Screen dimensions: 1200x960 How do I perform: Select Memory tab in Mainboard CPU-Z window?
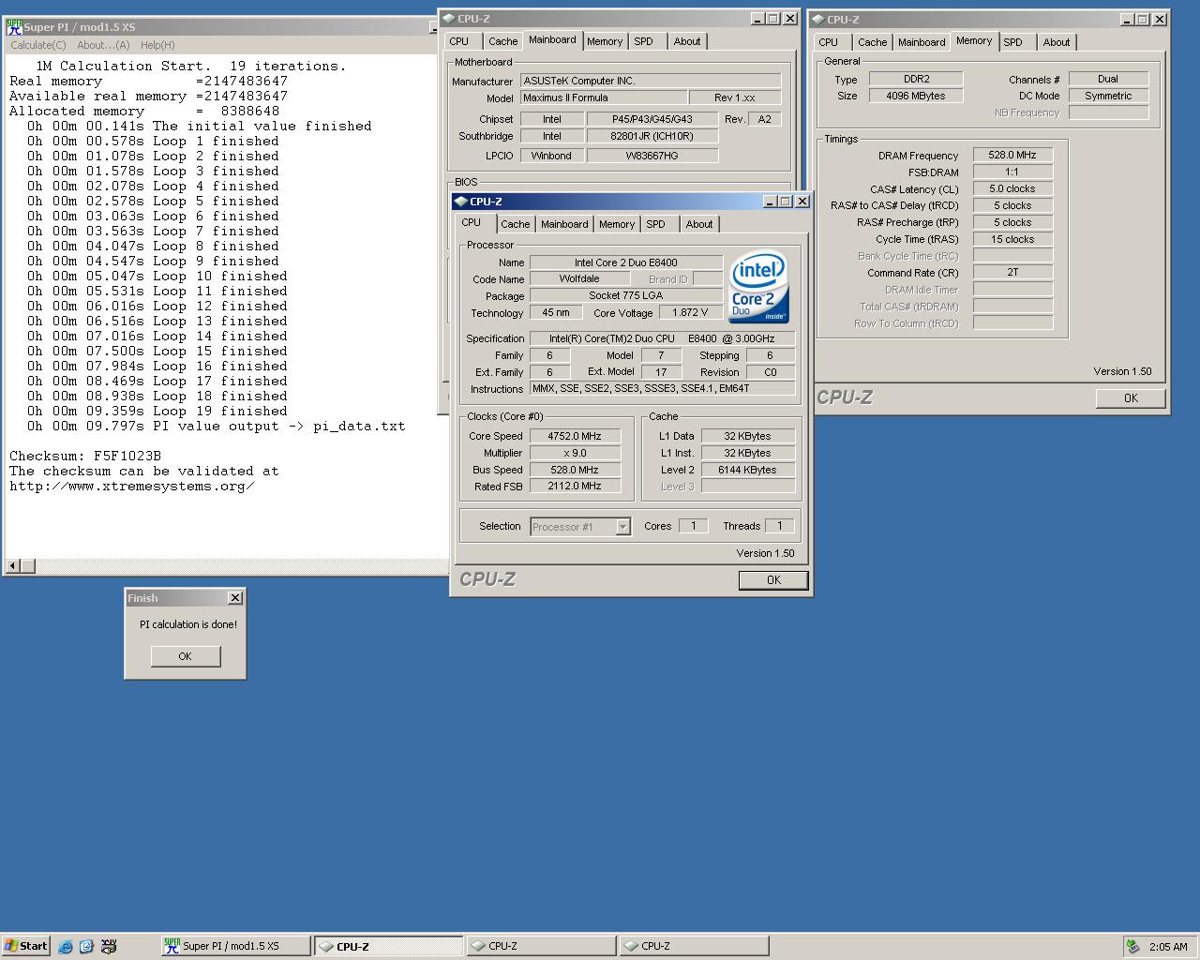[x=605, y=41]
